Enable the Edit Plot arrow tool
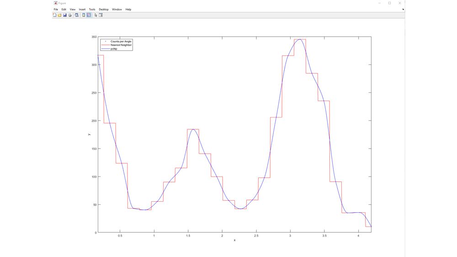The height and width of the screenshot is (257, 457). click(96, 15)
